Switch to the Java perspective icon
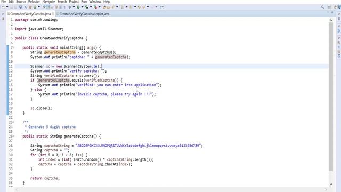This screenshot has width=341, height=192. [x=339, y=7]
